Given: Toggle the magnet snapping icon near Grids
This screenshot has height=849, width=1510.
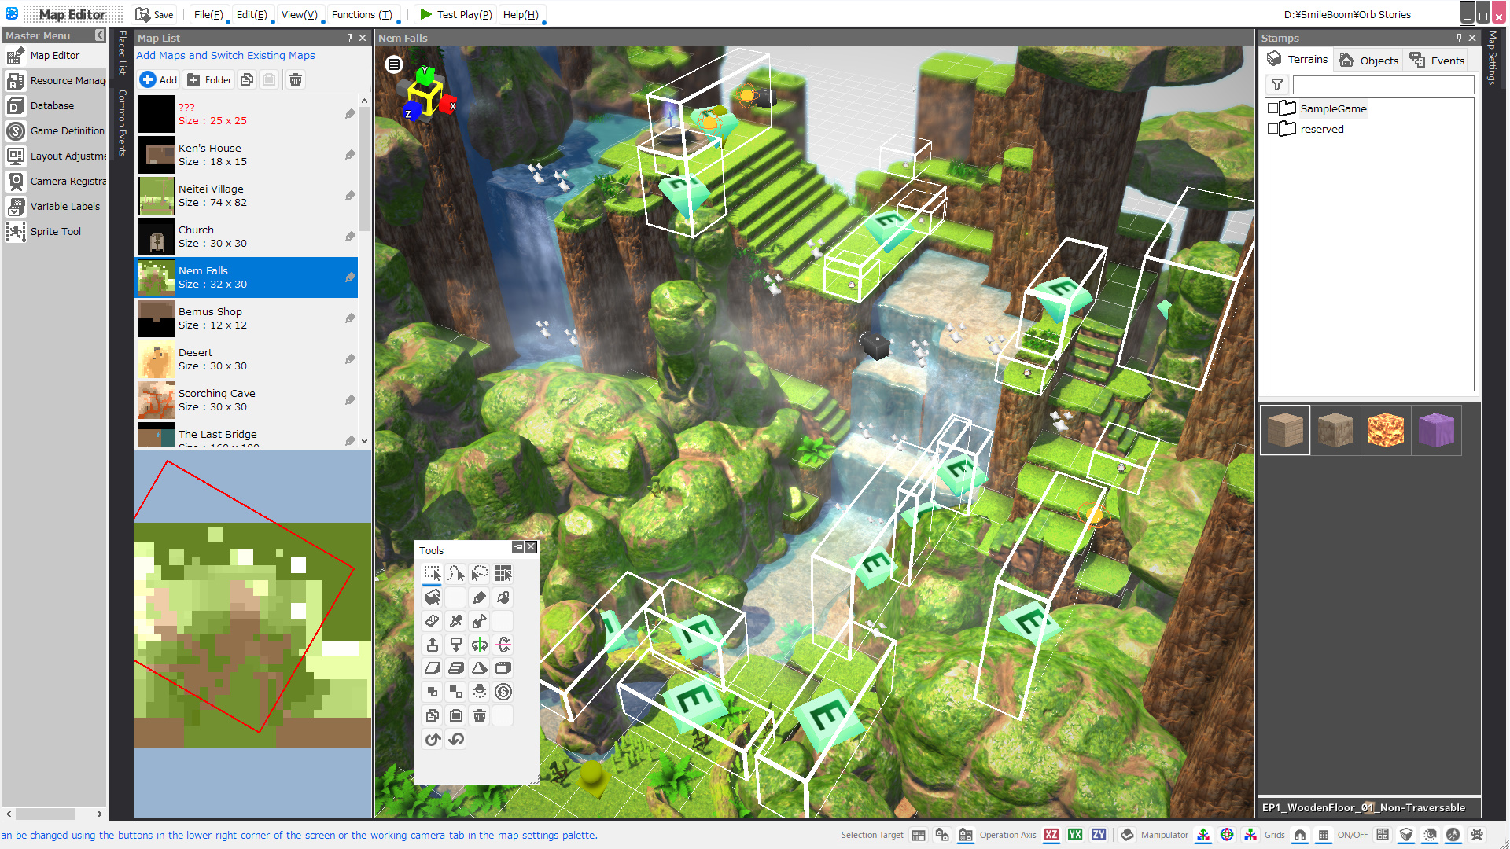Looking at the screenshot, I should (x=1299, y=835).
